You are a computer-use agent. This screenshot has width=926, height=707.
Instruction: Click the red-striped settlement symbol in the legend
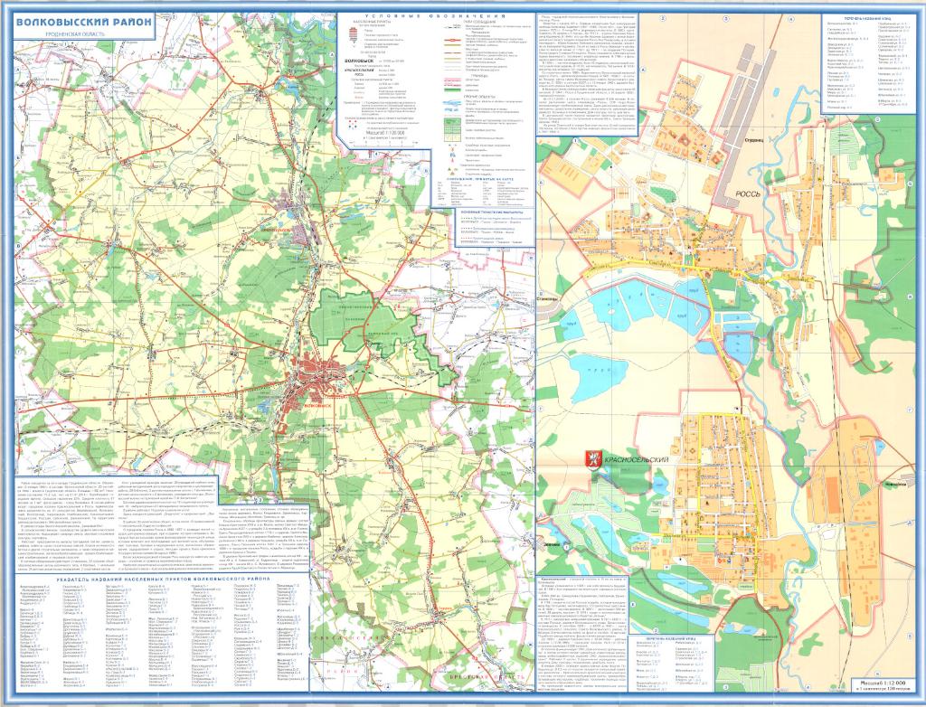click(354, 33)
